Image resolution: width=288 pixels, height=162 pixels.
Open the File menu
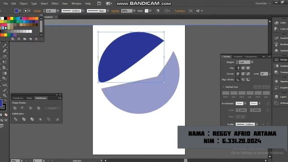tap(5, 4)
